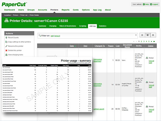Sort job log by Charged To column

(100, 46)
